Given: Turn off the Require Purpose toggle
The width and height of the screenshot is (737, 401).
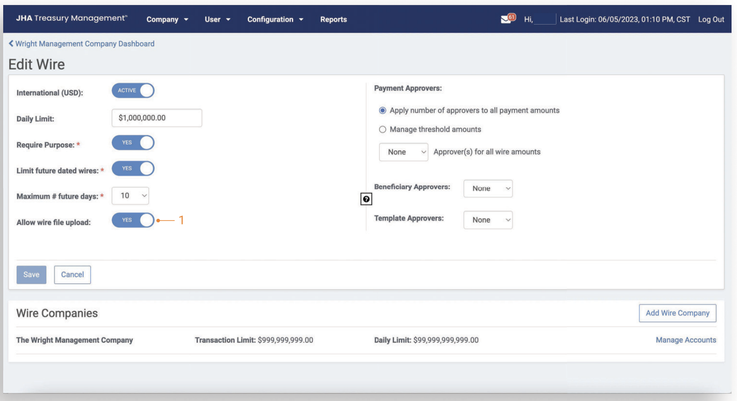Looking at the screenshot, I should pyautogui.click(x=133, y=143).
